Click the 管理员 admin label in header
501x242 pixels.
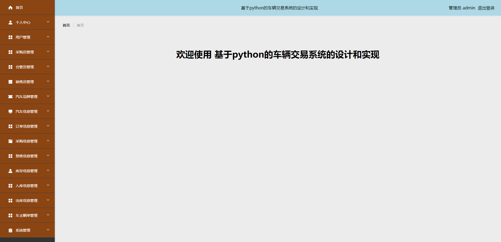(x=462, y=8)
